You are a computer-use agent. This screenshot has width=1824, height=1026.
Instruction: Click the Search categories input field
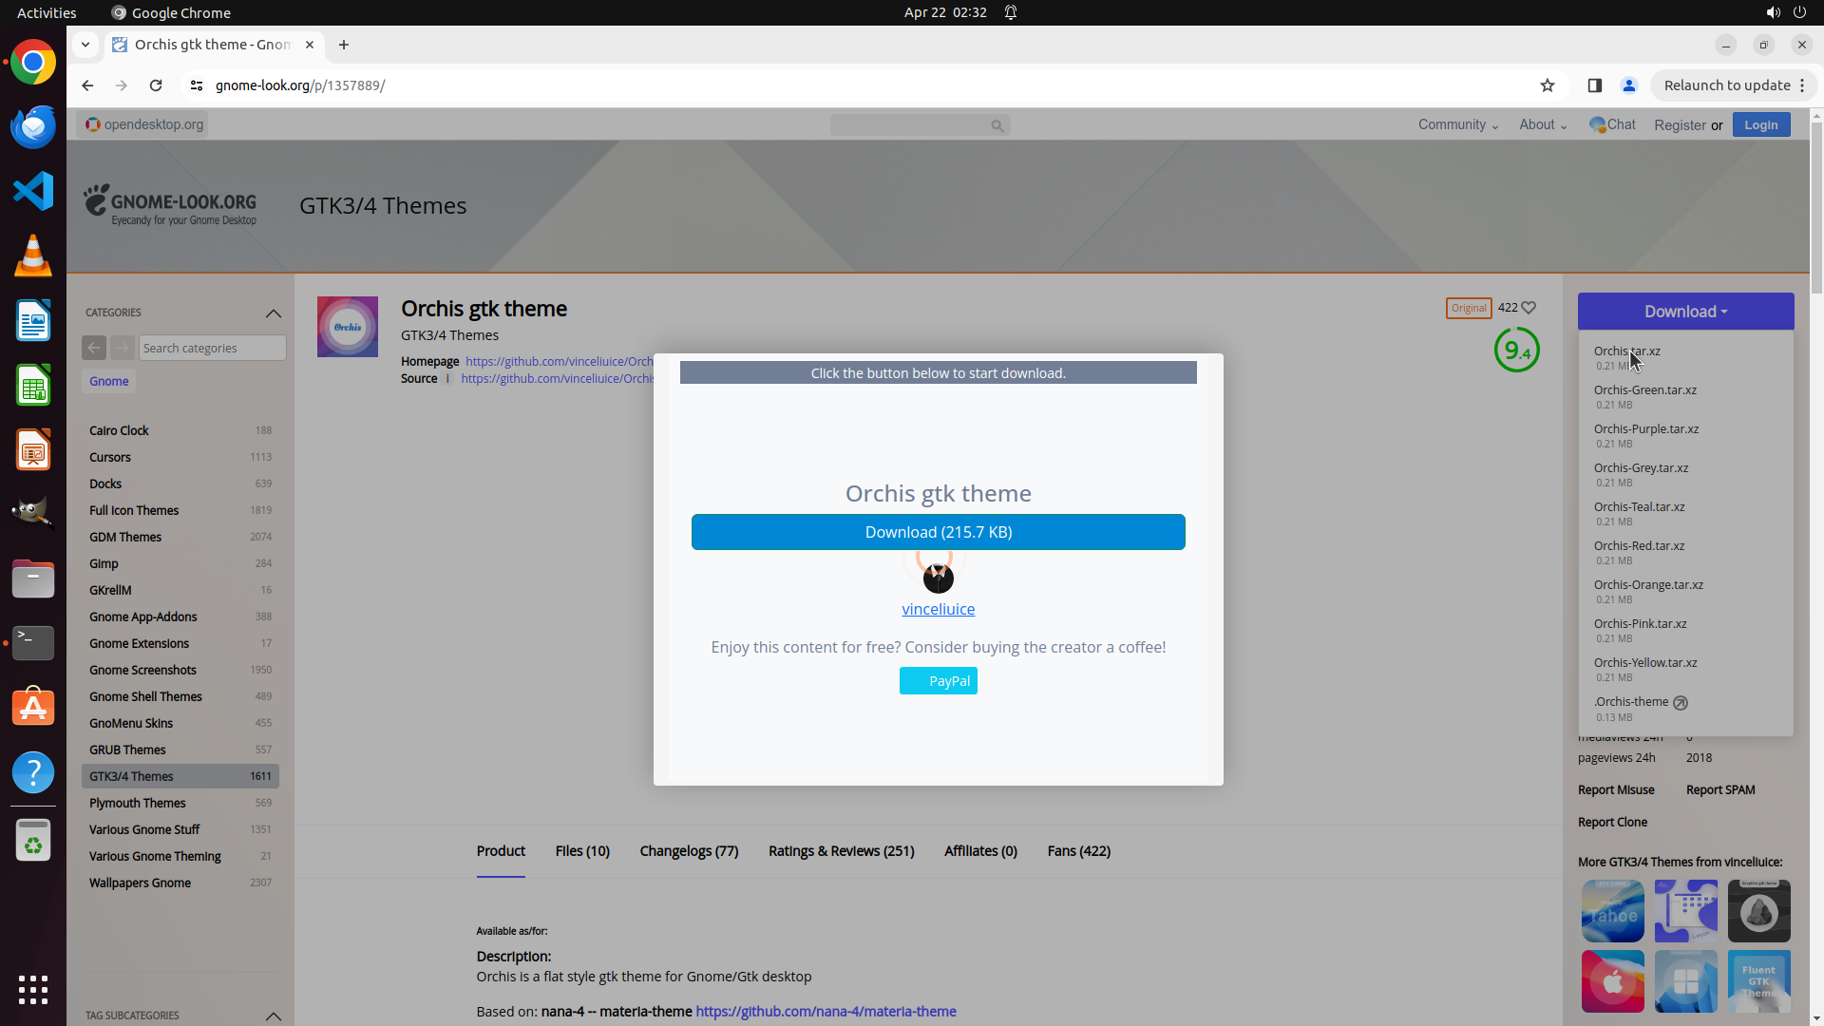pyautogui.click(x=212, y=348)
